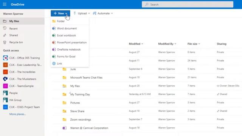Open the Junk folder
This screenshot has width=242, height=136.
[73, 69]
